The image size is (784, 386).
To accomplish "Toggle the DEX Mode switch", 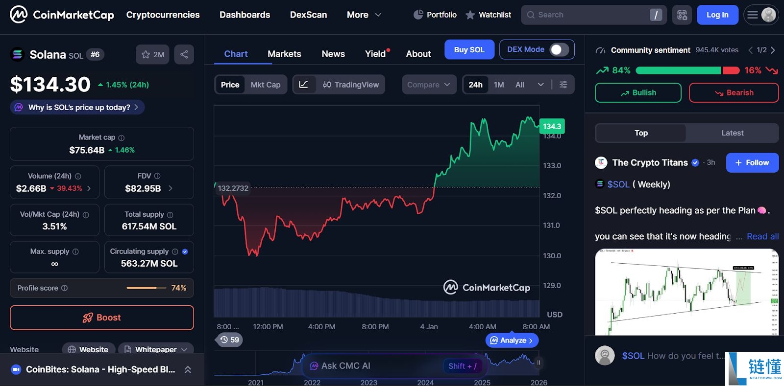I will [x=559, y=49].
